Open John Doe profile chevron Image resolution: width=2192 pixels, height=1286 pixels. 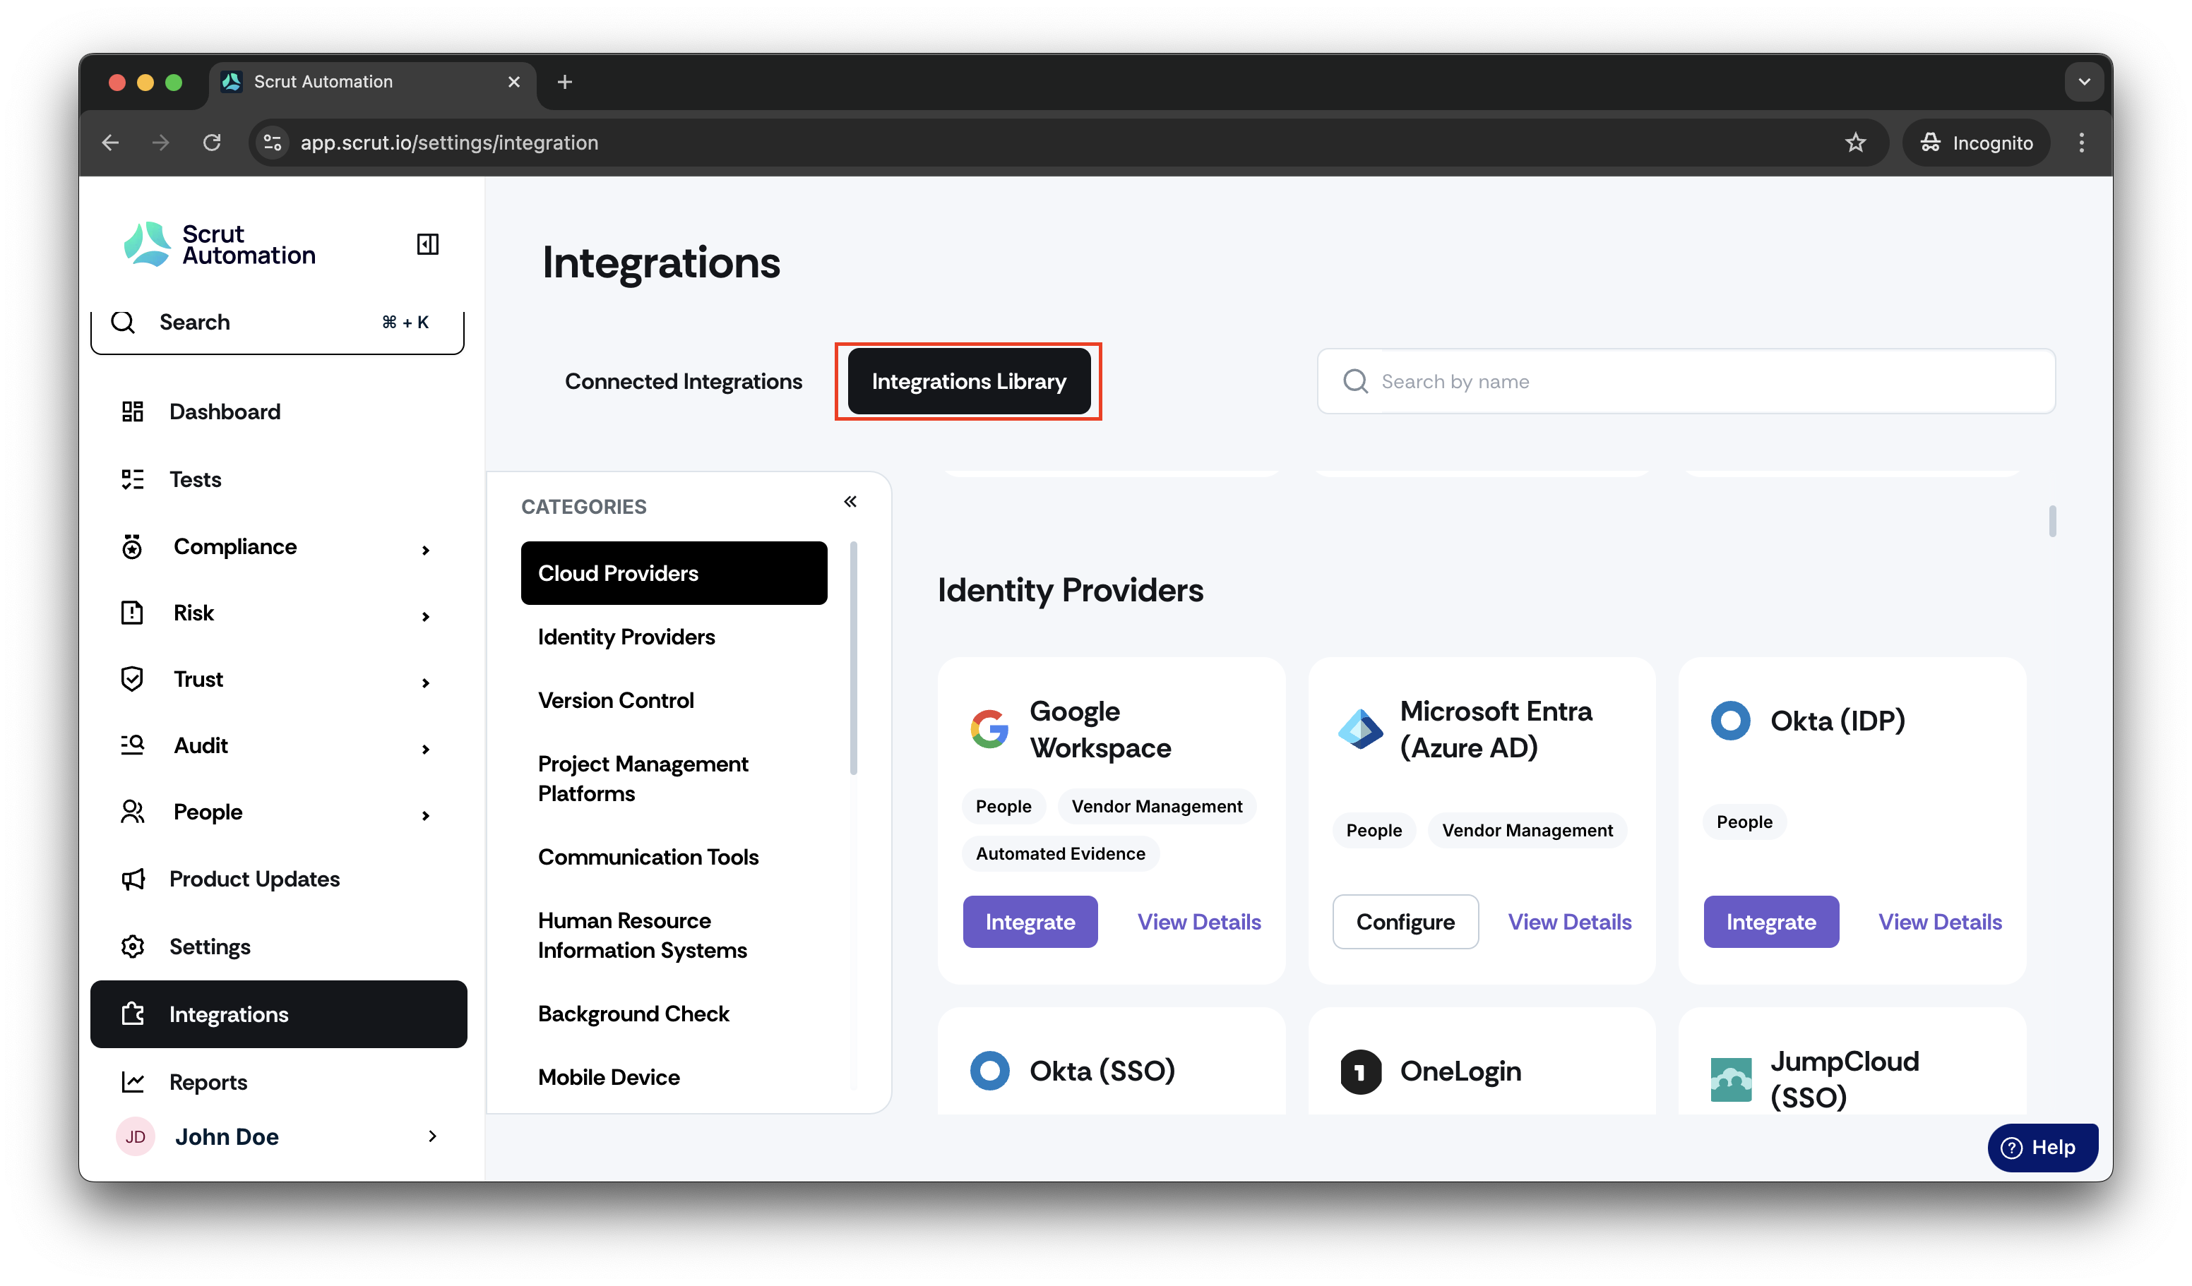[x=432, y=1136]
